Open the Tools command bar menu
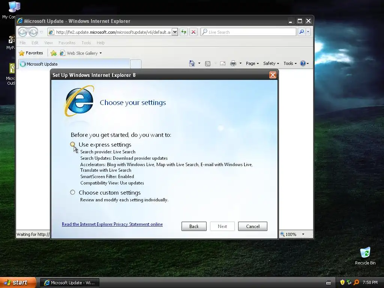The height and width of the screenshot is (288, 384). pyautogui.click(x=290, y=63)
